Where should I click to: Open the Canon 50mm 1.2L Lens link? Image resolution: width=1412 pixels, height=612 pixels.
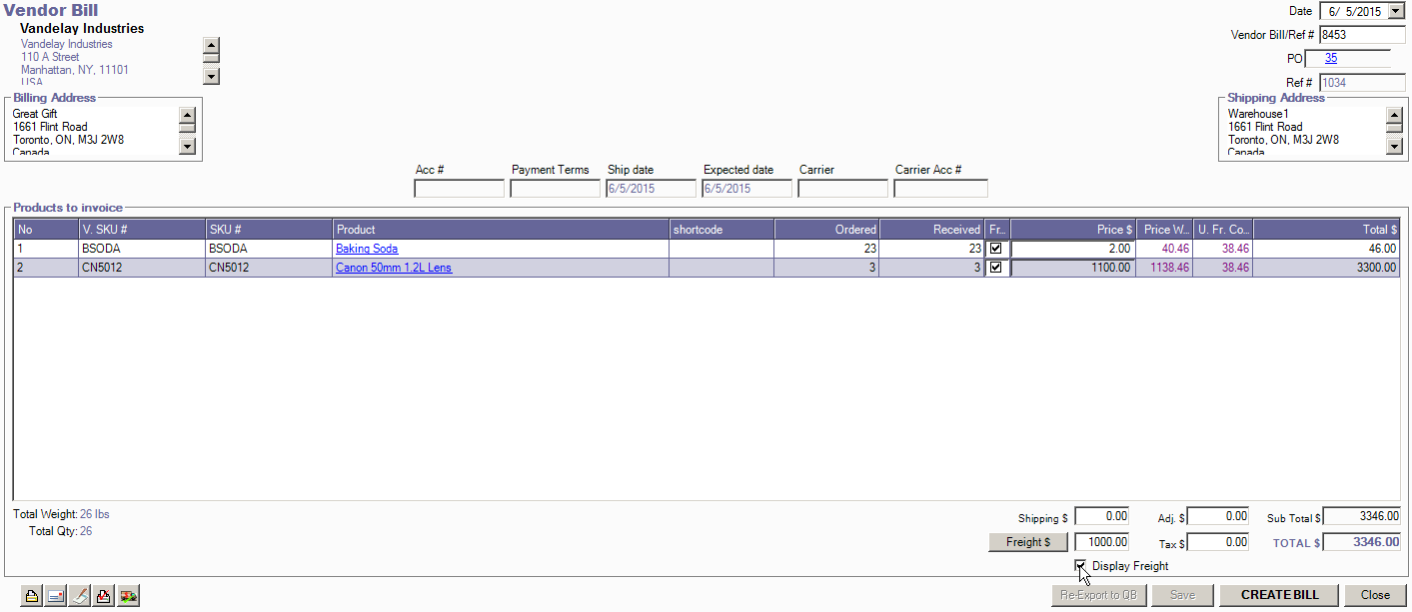(394, 268)
